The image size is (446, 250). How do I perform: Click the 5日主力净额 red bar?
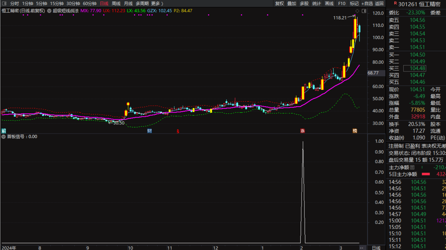426,174
